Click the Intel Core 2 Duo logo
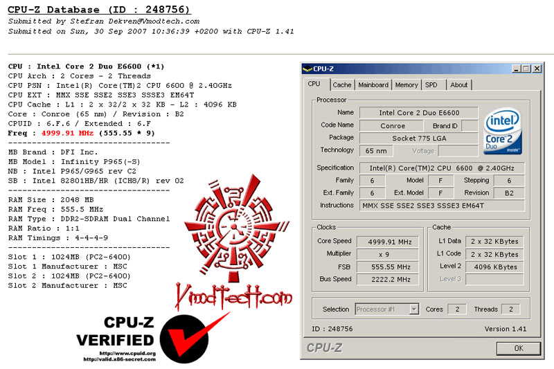Image resolution: width=554 pixels, height=369 pixels. (503, 132)
